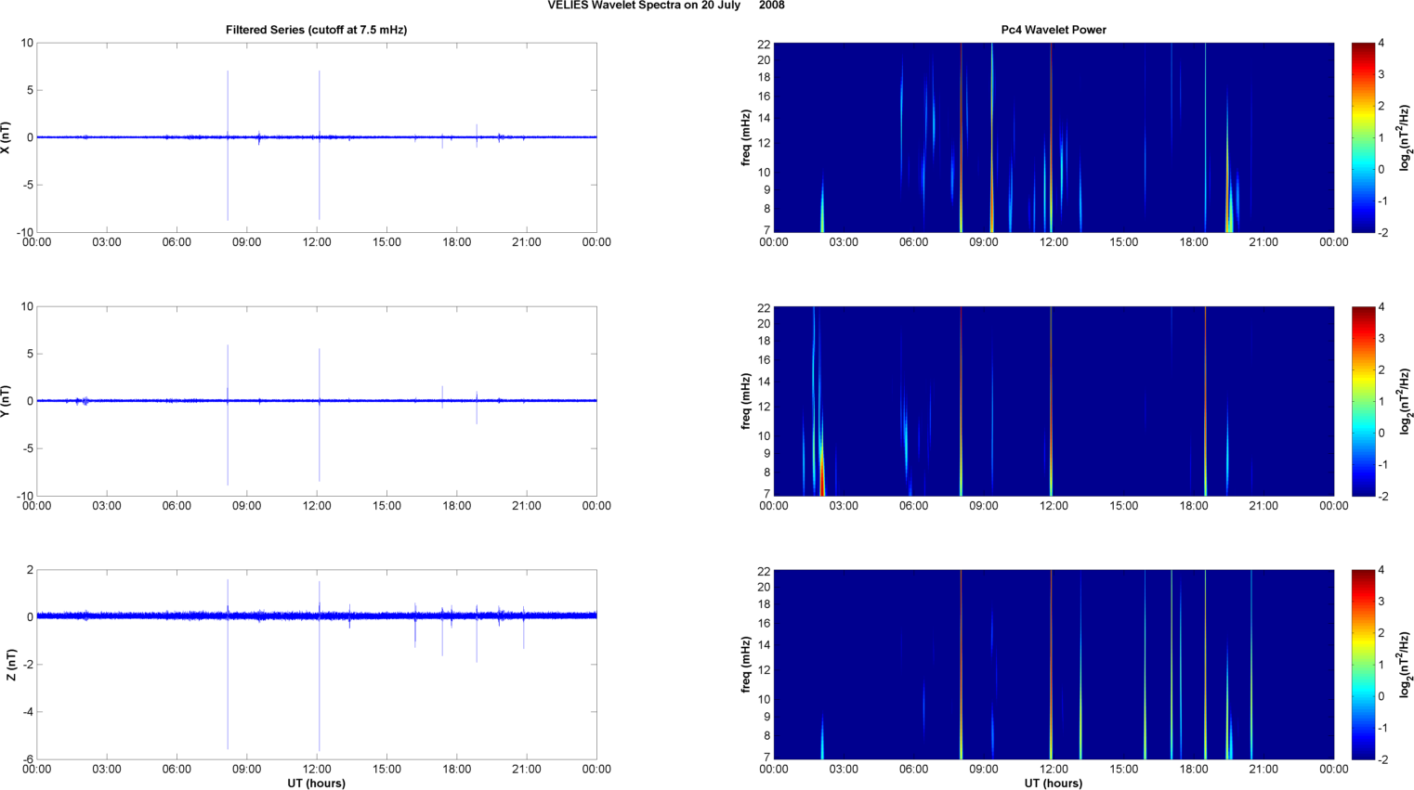Click the Z (nT) axis label

[x=10, y=665]
